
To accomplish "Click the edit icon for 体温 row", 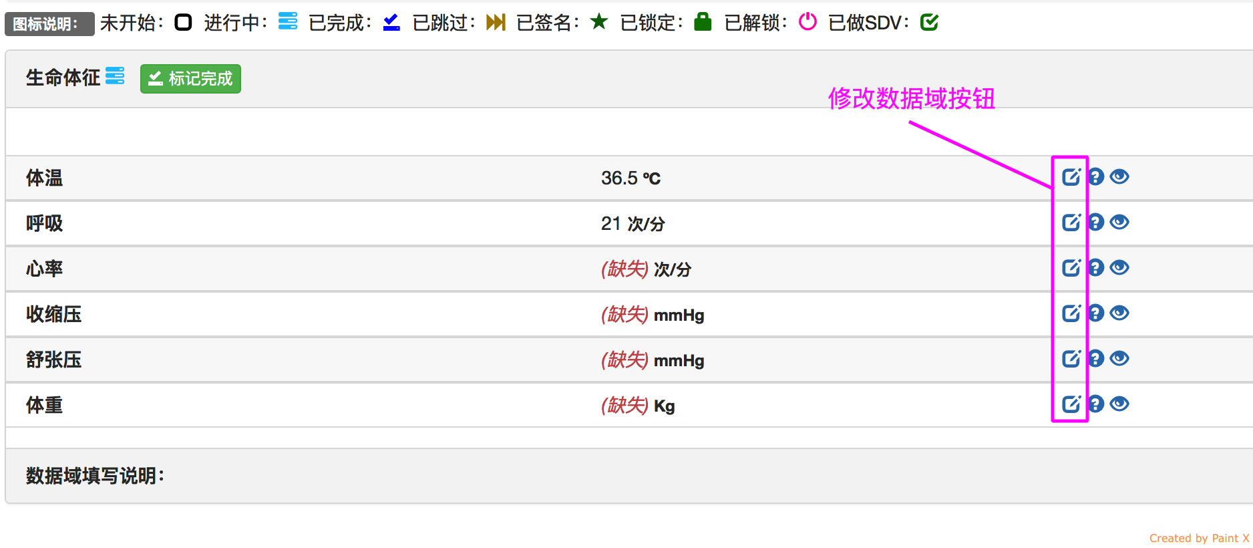I will (x=1071, y=177).
